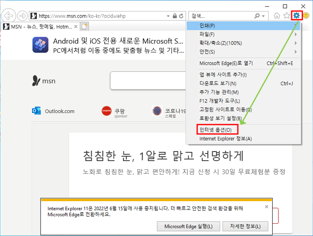Open 다운로드 보기(N)

[x=243, y=84]
